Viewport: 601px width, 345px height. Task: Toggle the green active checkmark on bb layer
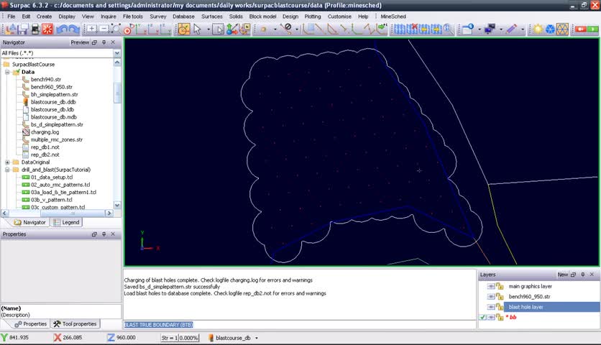[482, 317]
